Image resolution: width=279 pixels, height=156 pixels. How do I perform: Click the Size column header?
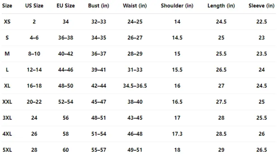point(7,6)
